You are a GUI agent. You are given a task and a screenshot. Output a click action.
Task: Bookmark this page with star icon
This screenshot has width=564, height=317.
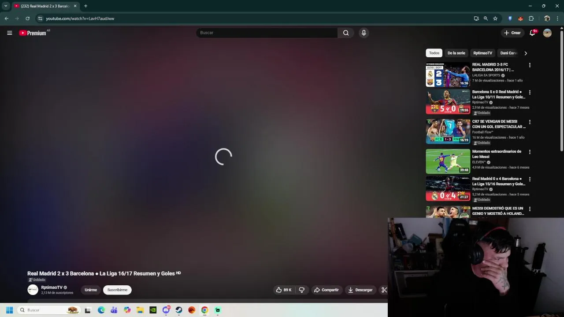495,18
